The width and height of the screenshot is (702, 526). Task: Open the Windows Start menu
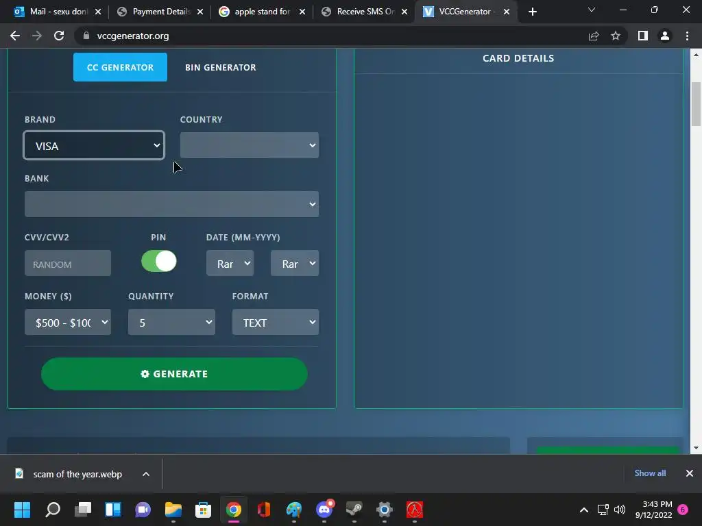(22, 510)
